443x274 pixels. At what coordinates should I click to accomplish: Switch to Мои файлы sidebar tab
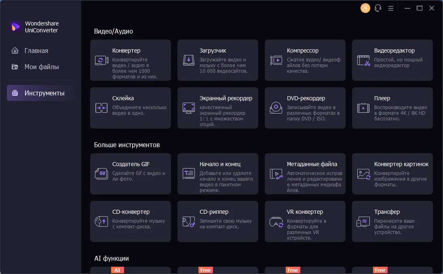pyautogui.click(x=41, y=67)
